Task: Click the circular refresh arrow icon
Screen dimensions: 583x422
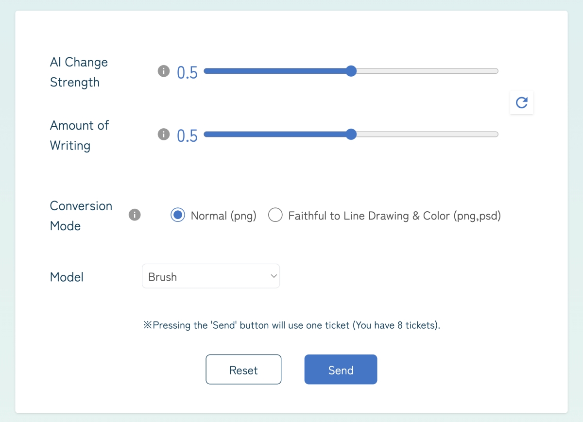Action: pos(521,102)
